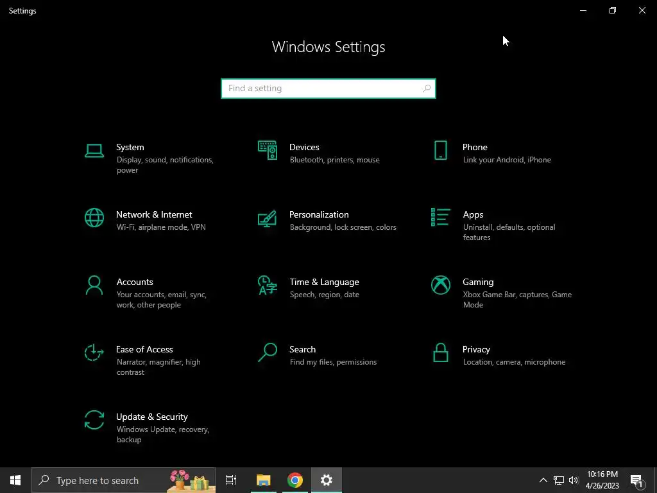This screenshot has height=493, width=657.
Task: Click 'Bluetooth, printers, mouse' description
Action: pyautogui.click(x=335, y=160)
